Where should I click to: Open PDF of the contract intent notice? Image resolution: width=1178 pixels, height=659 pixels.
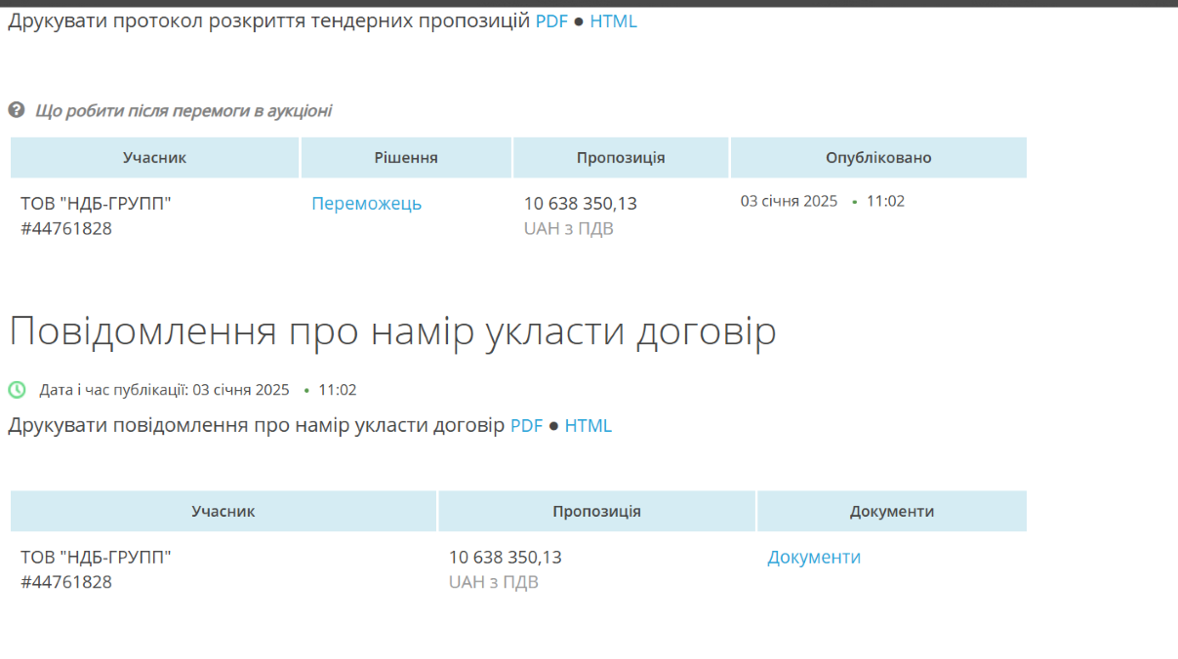point(526,426)
